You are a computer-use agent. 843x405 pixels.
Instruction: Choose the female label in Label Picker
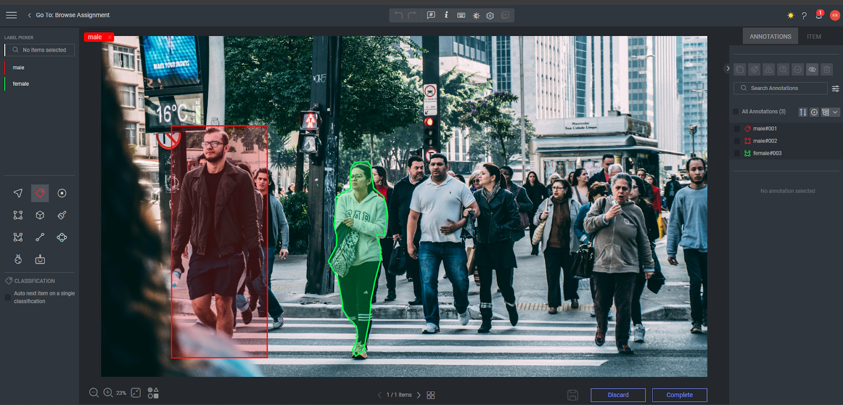(x=21, y=84)
